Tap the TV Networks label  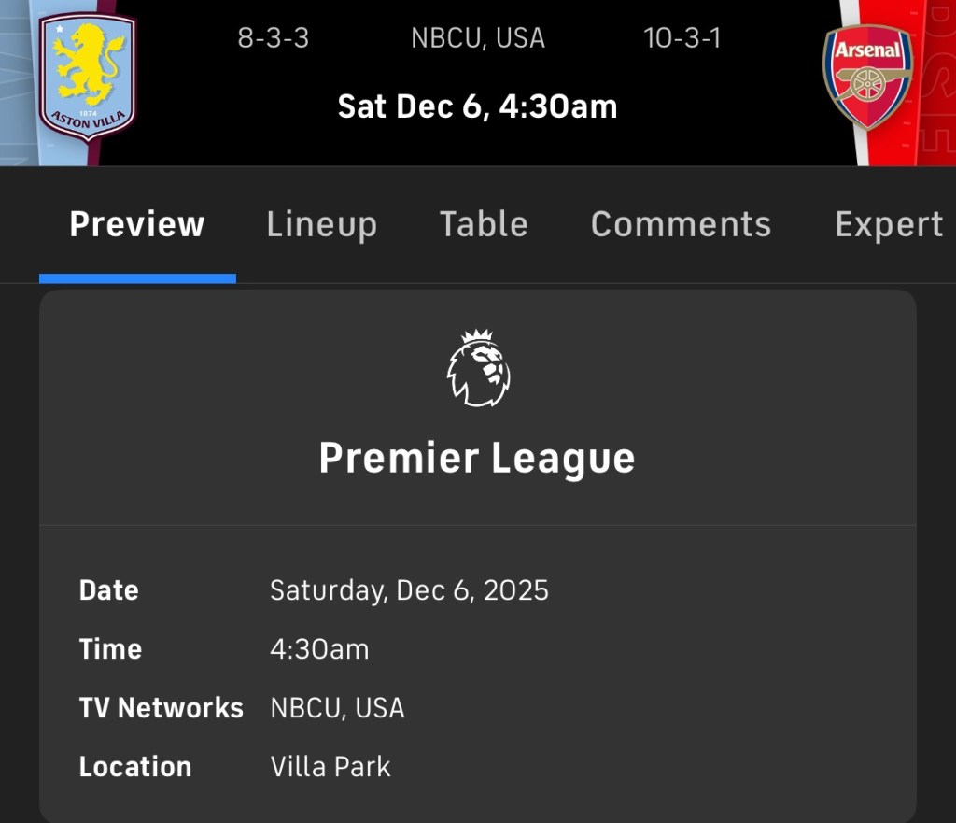pos(161,708)
